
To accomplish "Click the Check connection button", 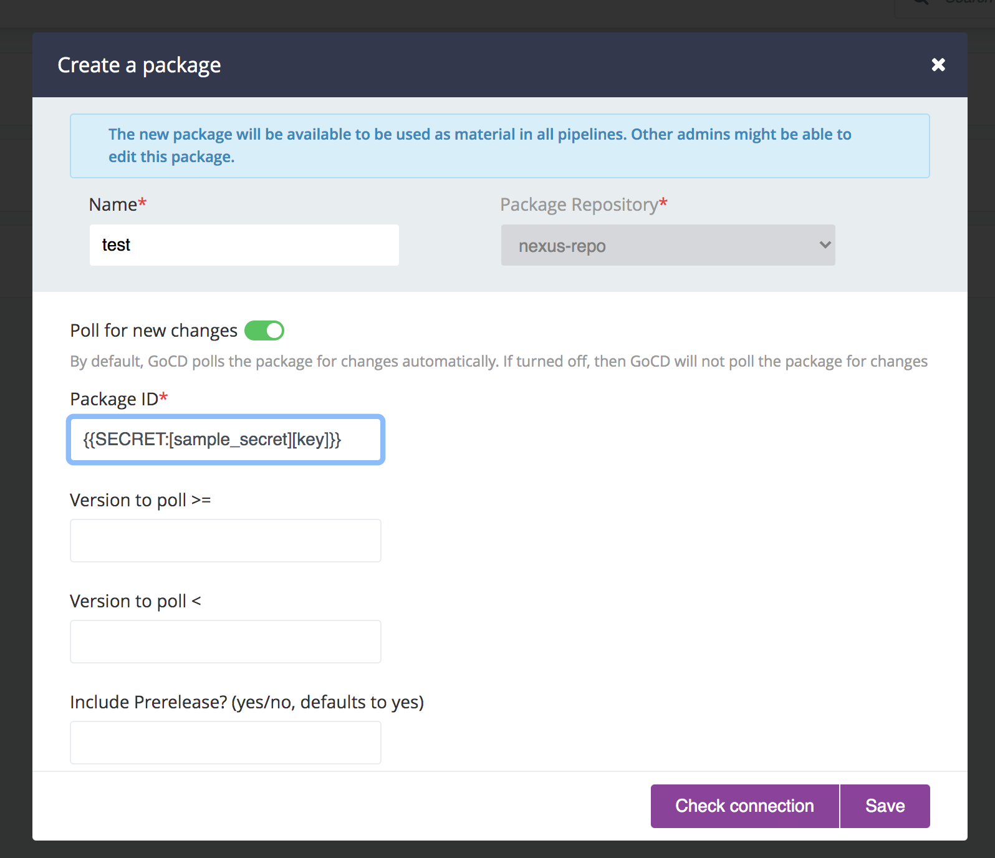I will (745, 806).
